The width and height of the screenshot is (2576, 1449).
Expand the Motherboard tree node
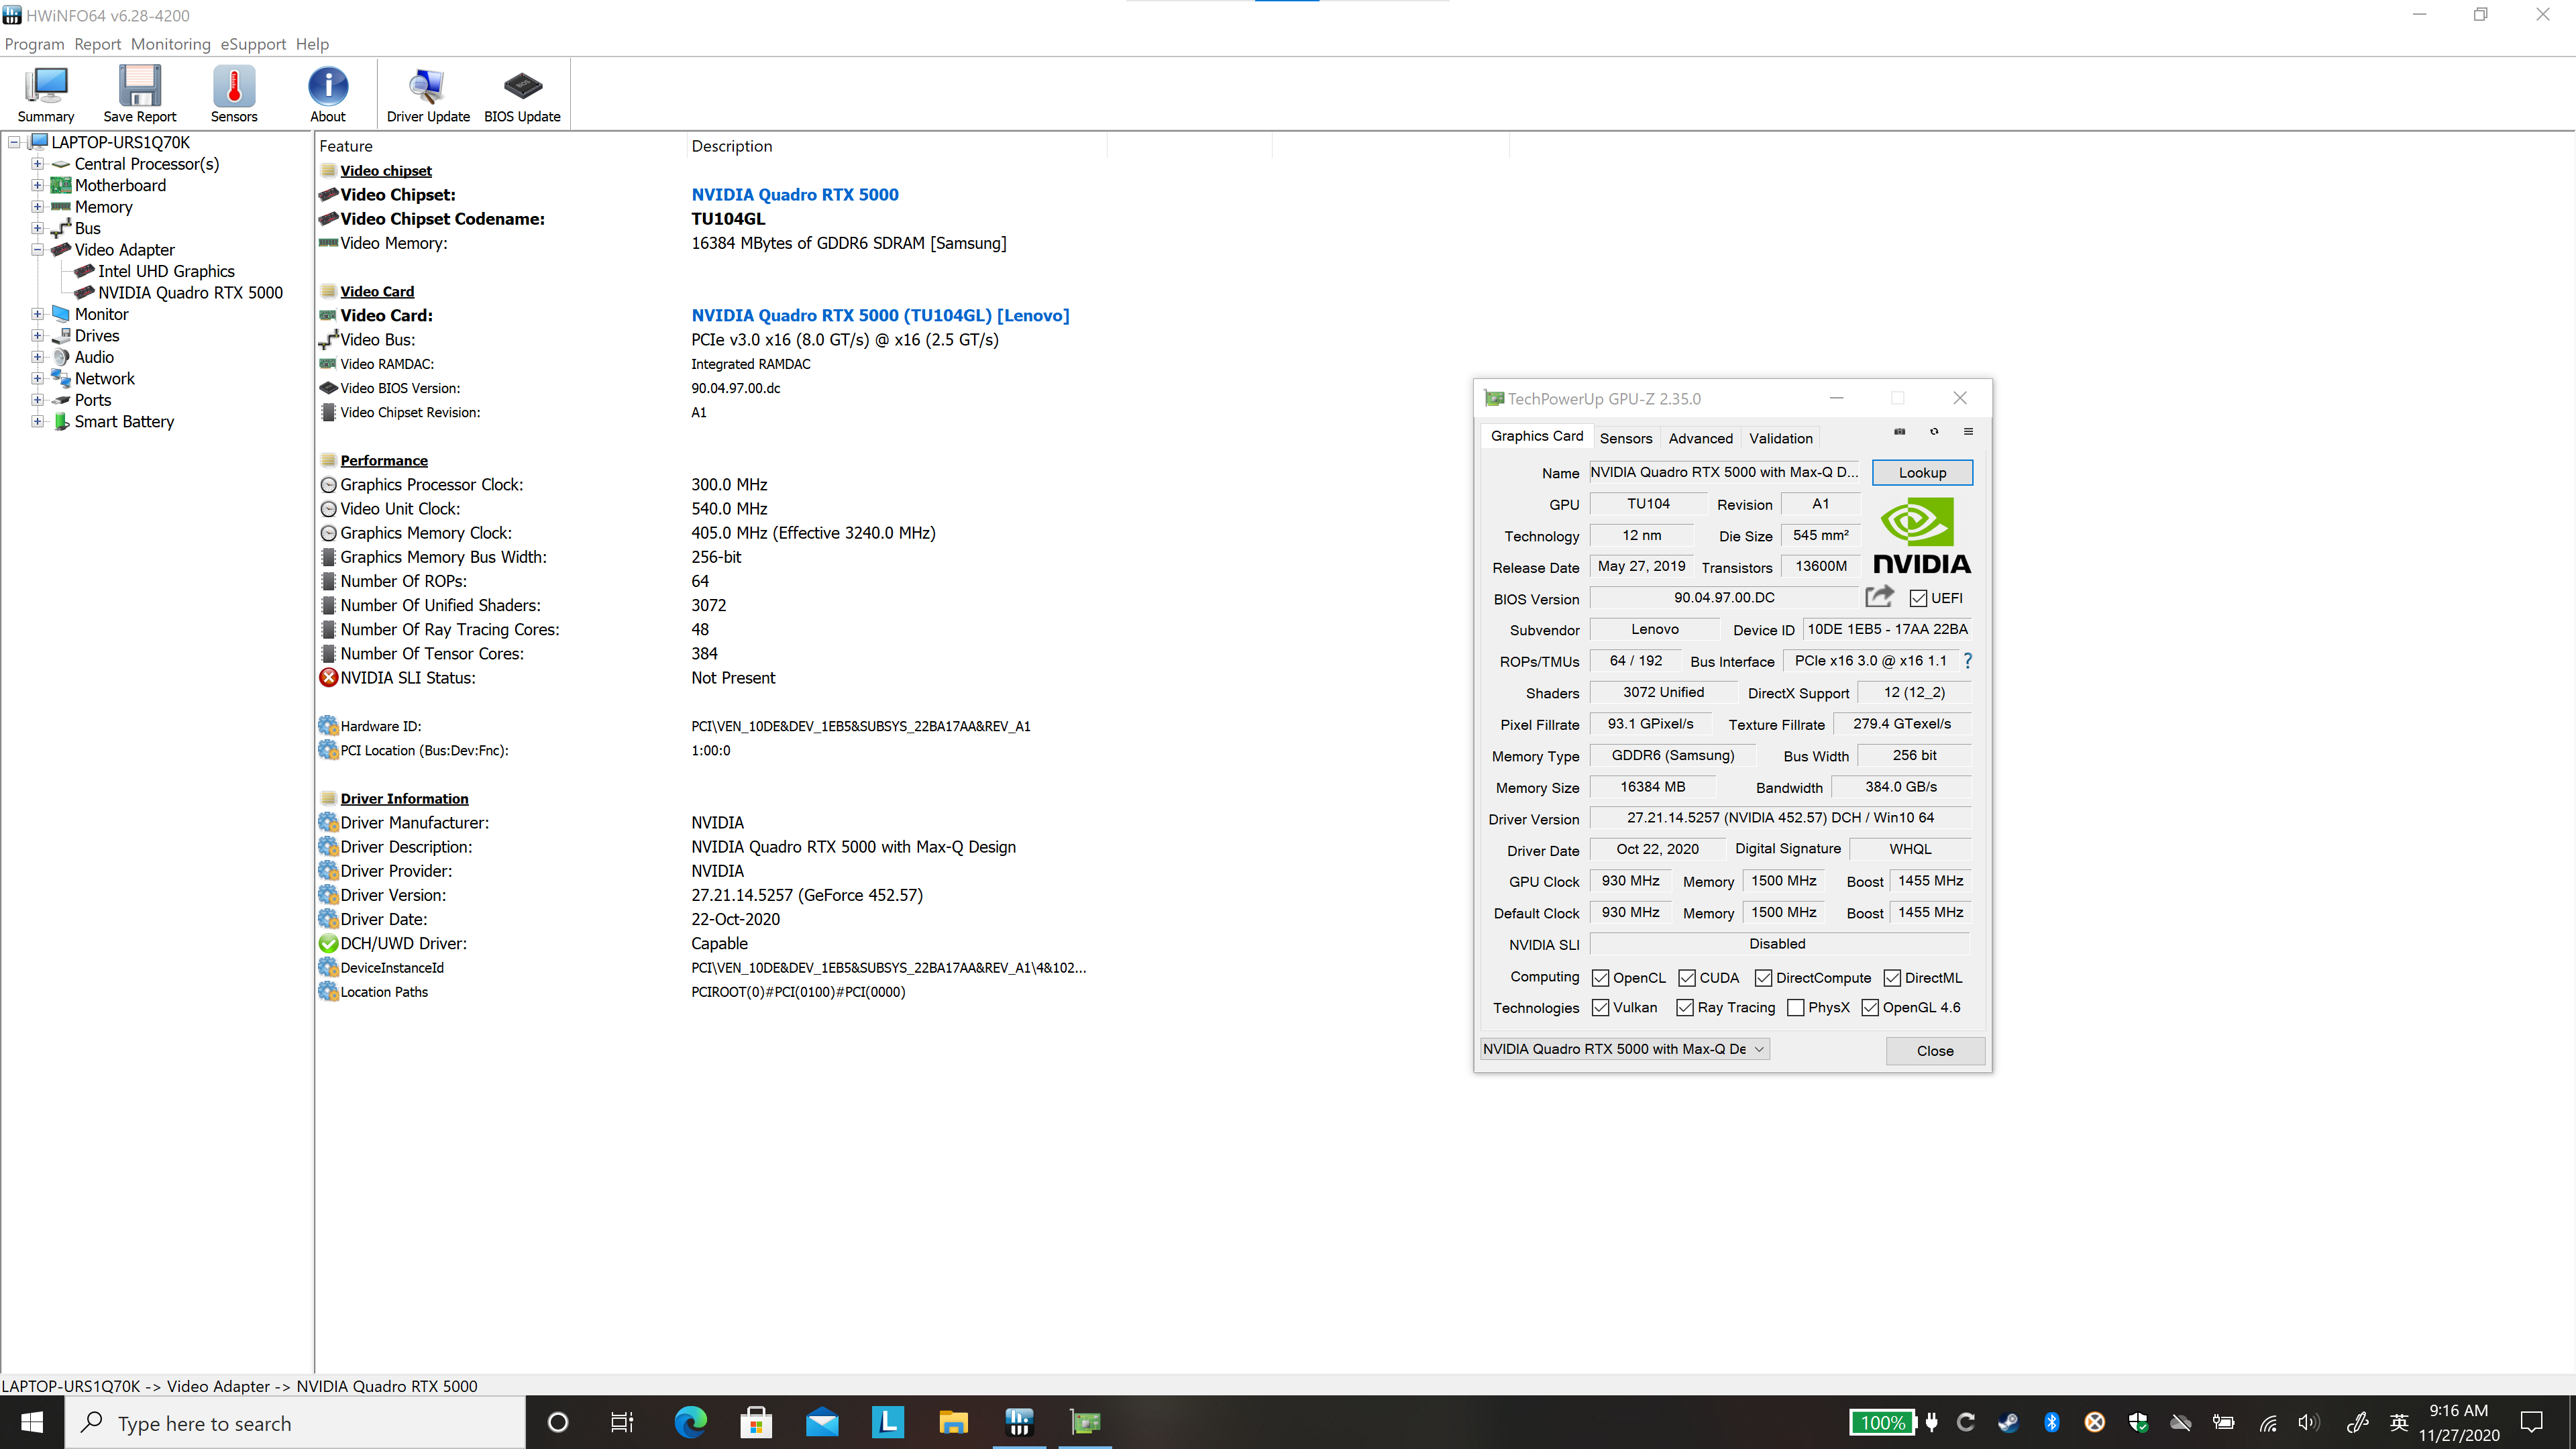(37, 185)
